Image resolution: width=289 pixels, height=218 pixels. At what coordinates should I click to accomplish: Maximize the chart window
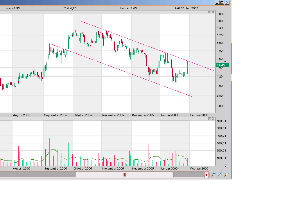pos(222,3)
